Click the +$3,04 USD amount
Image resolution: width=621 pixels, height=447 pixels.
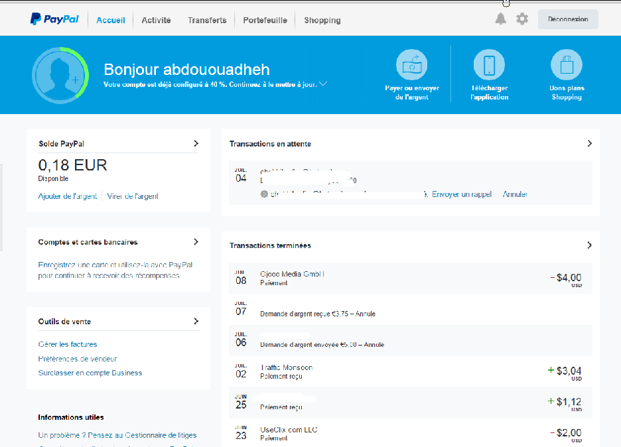(x=565, y=372)
